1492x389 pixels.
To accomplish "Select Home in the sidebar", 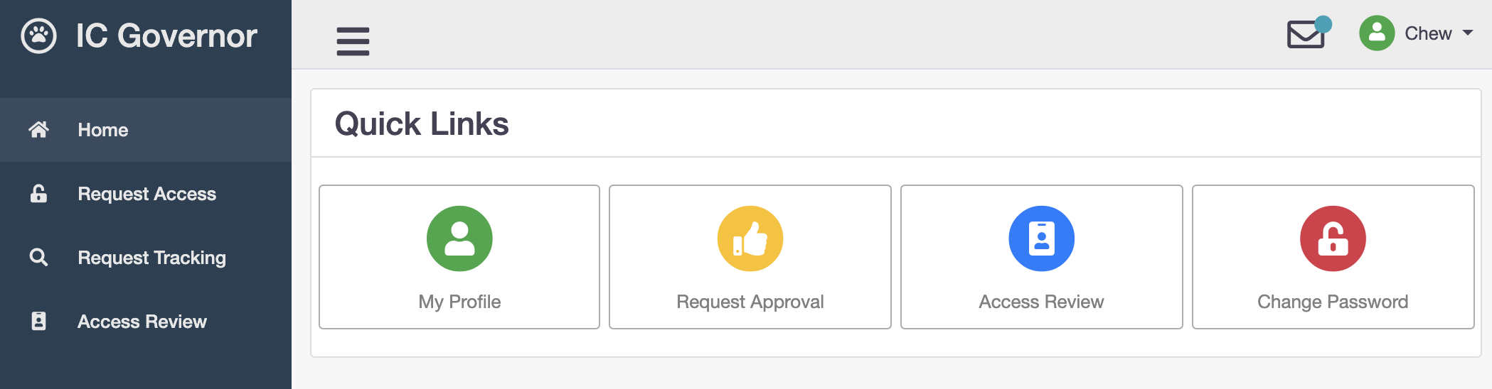I will coord(103,130).
